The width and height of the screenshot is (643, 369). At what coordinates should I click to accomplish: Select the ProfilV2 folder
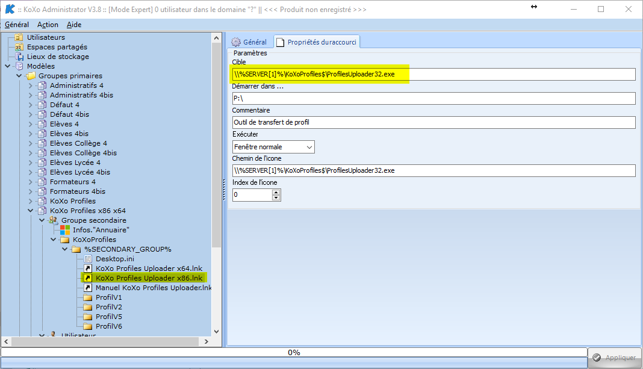click(108, 307)
